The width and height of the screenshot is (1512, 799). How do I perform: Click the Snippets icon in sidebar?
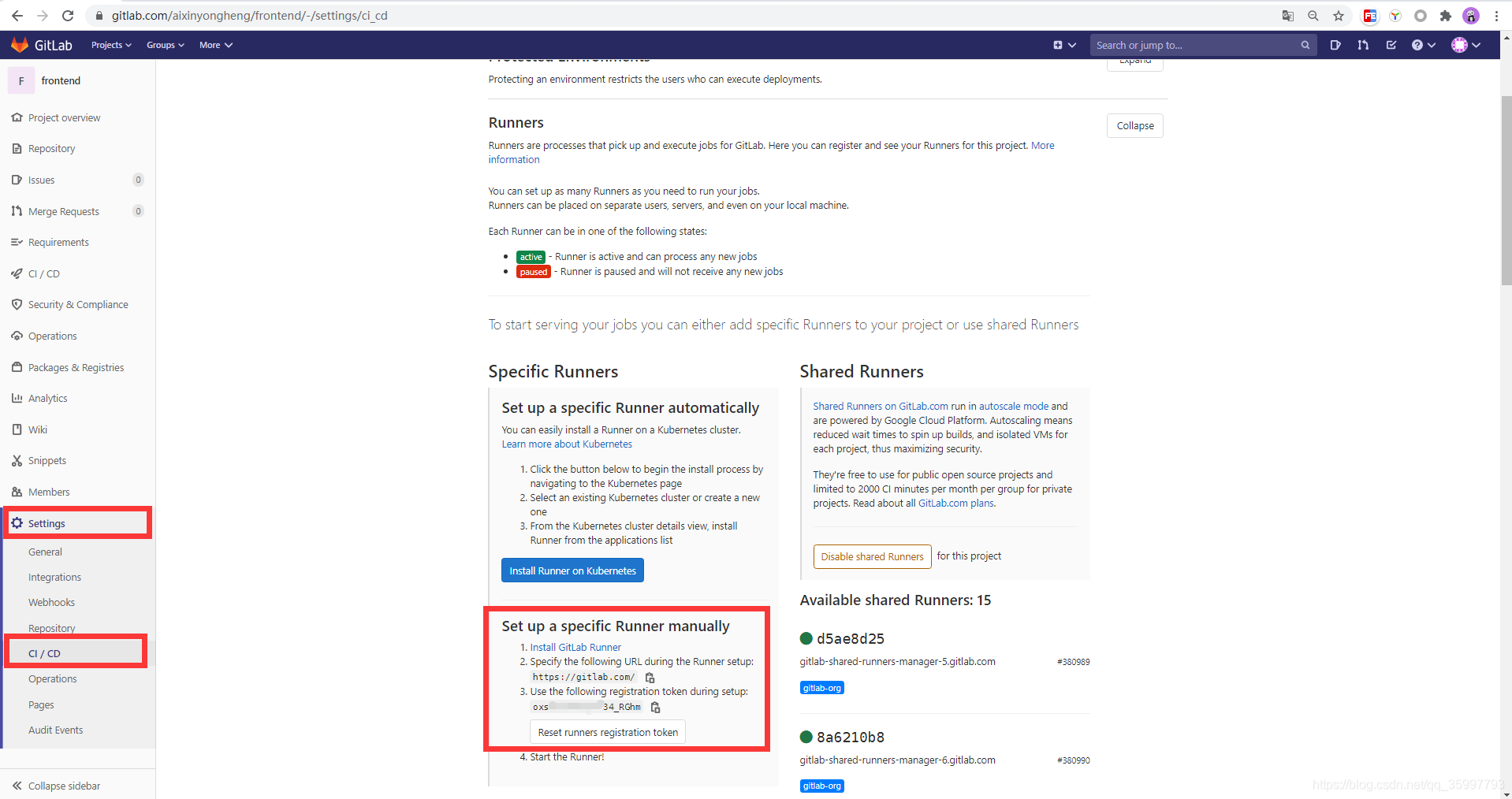[x=17, y=460]
